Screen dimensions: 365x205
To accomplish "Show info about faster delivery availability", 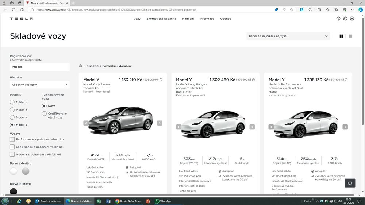I will tap(80, 66).
